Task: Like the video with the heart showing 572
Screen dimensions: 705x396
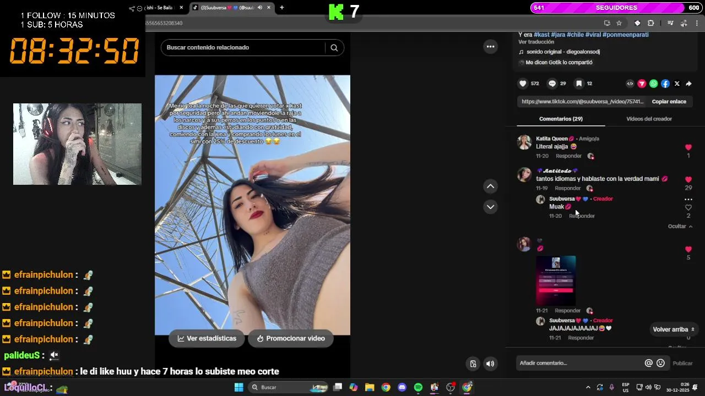Action: click(x=523, y=84)
